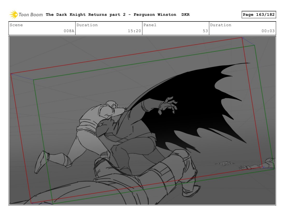
Task: Click the scene number '008A'
Action: coord(69,31)
